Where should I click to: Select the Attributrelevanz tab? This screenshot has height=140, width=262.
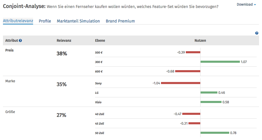pyautogui.click(x=18, y=21)
